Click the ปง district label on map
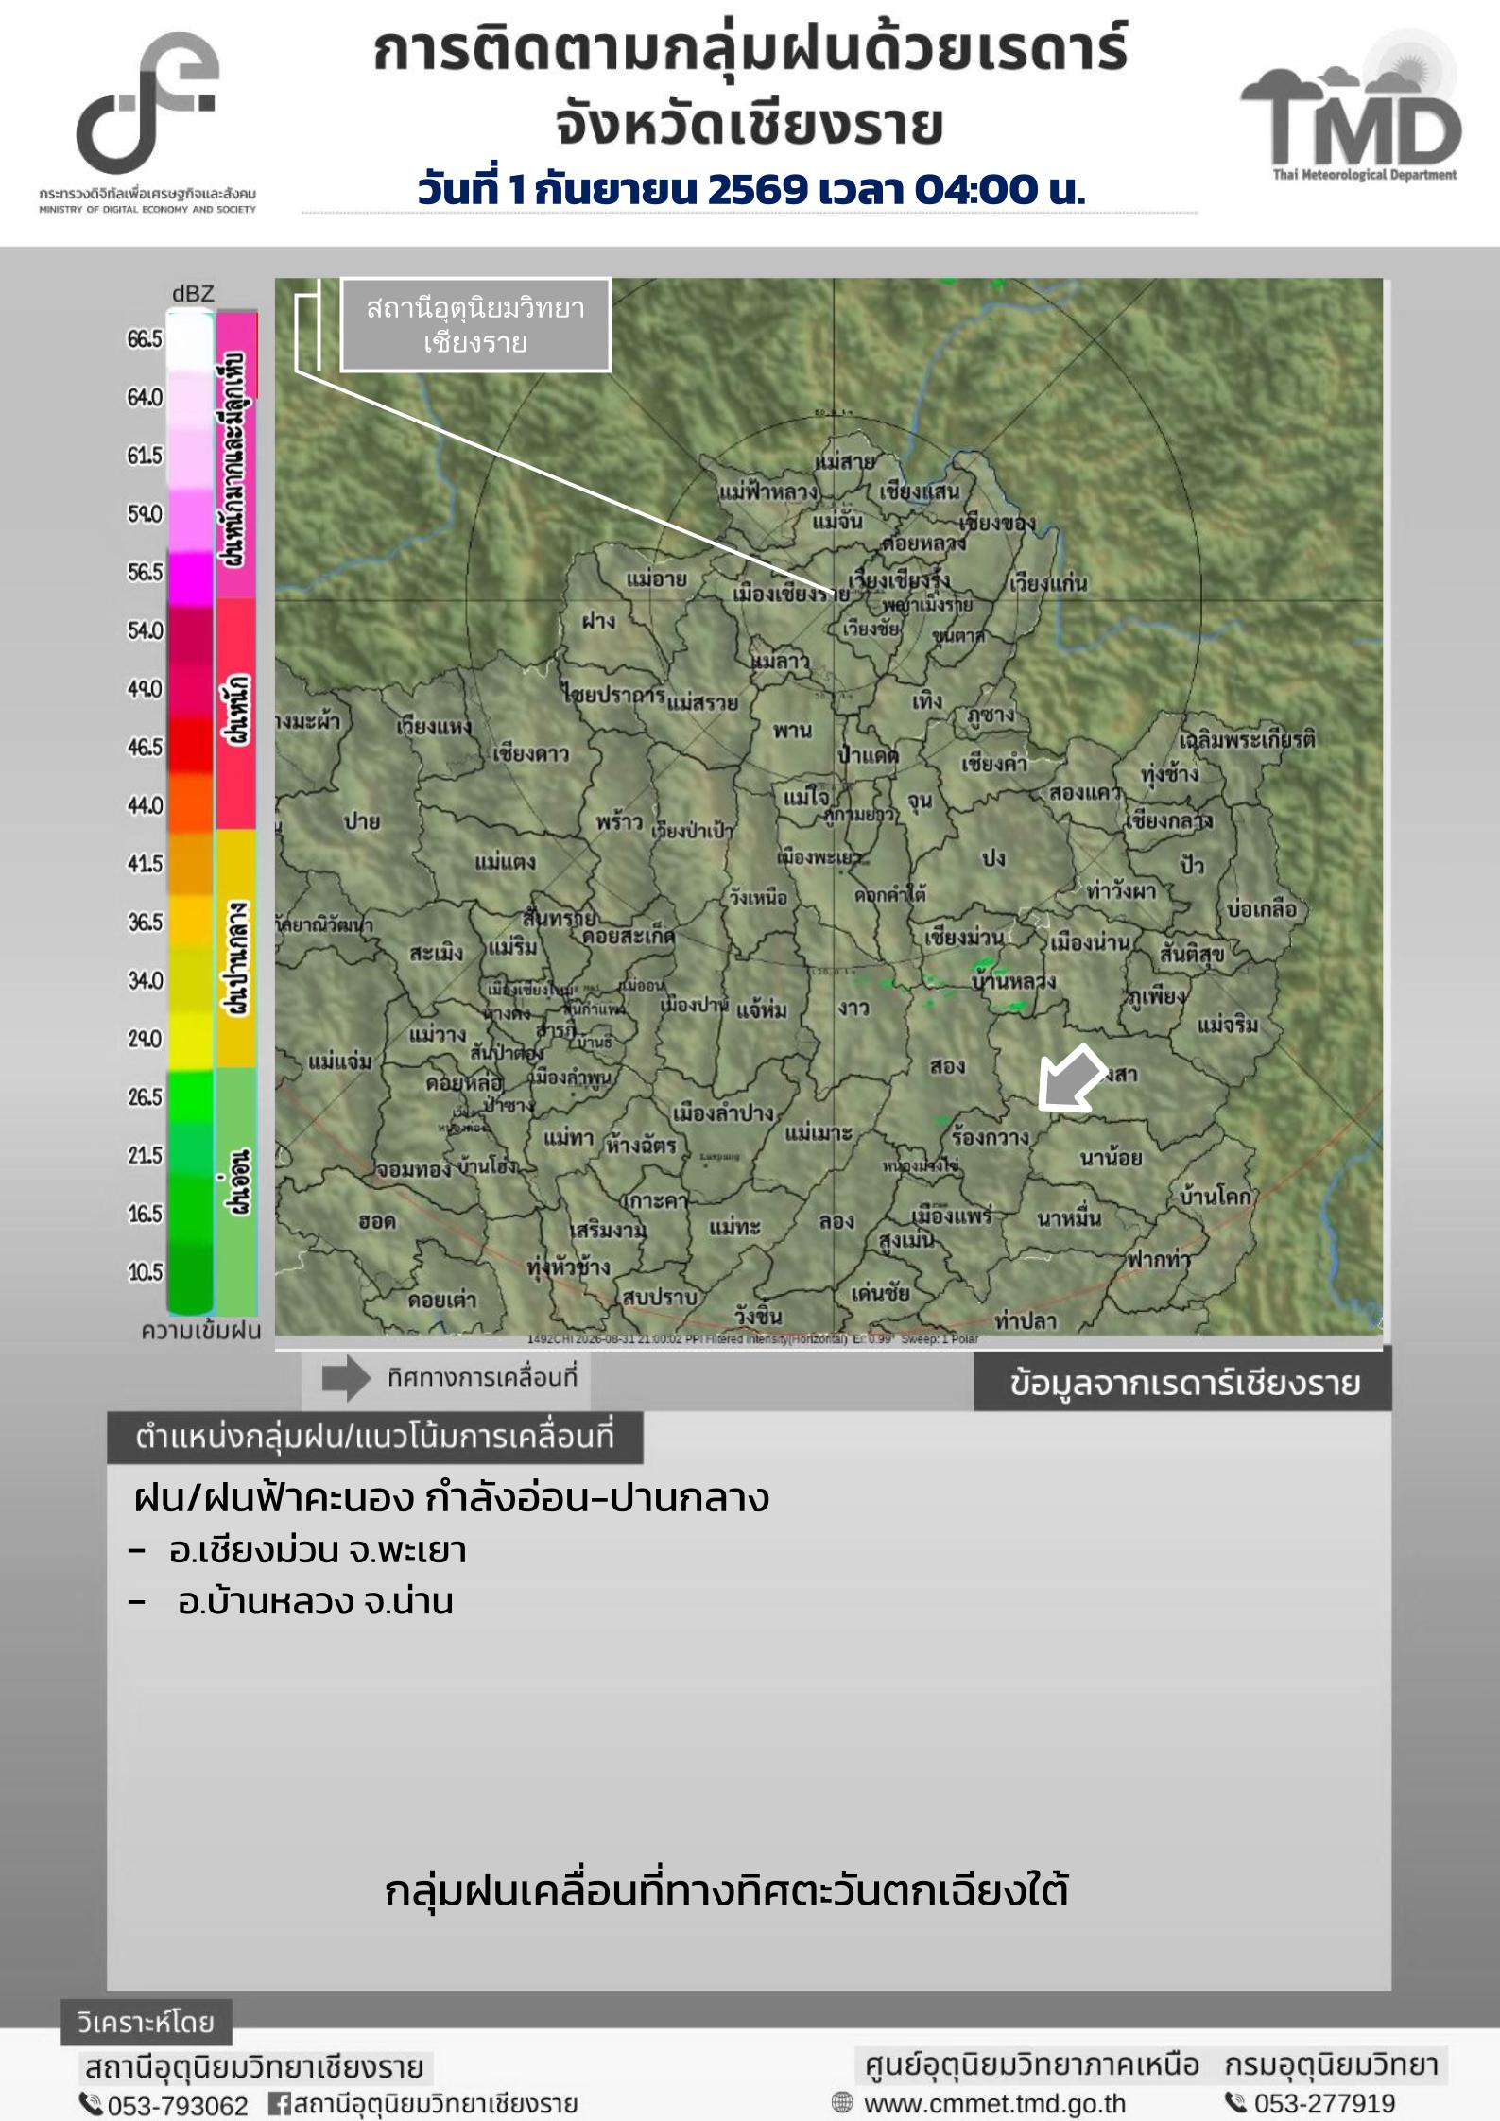The width and height of the screenshot is (1500, 2121). tap(993, 859)
